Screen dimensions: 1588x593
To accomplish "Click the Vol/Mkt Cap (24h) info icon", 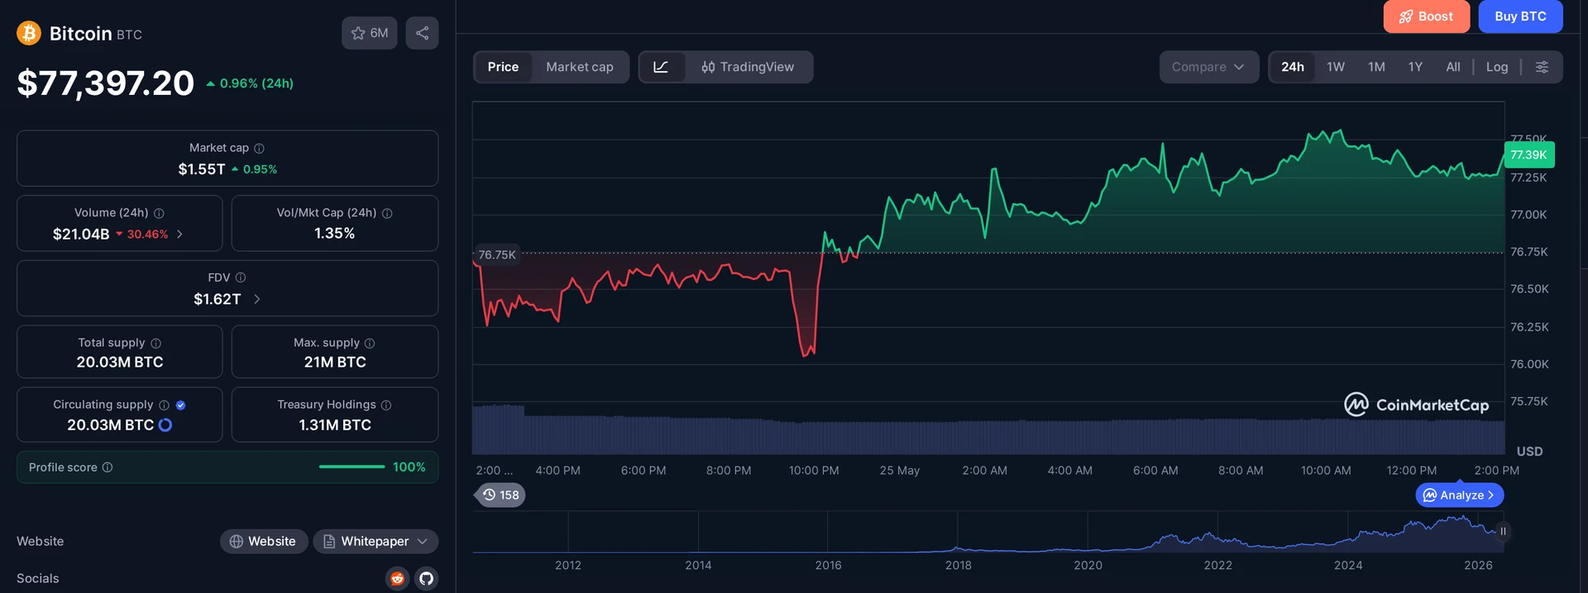I will tap(387, 213).
